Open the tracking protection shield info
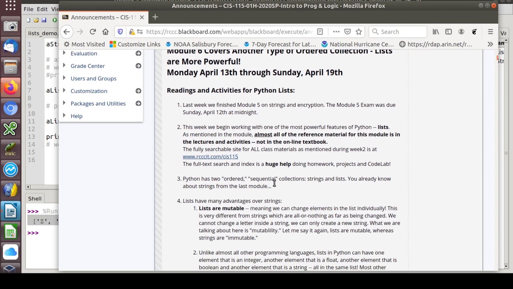 (120, 32)
